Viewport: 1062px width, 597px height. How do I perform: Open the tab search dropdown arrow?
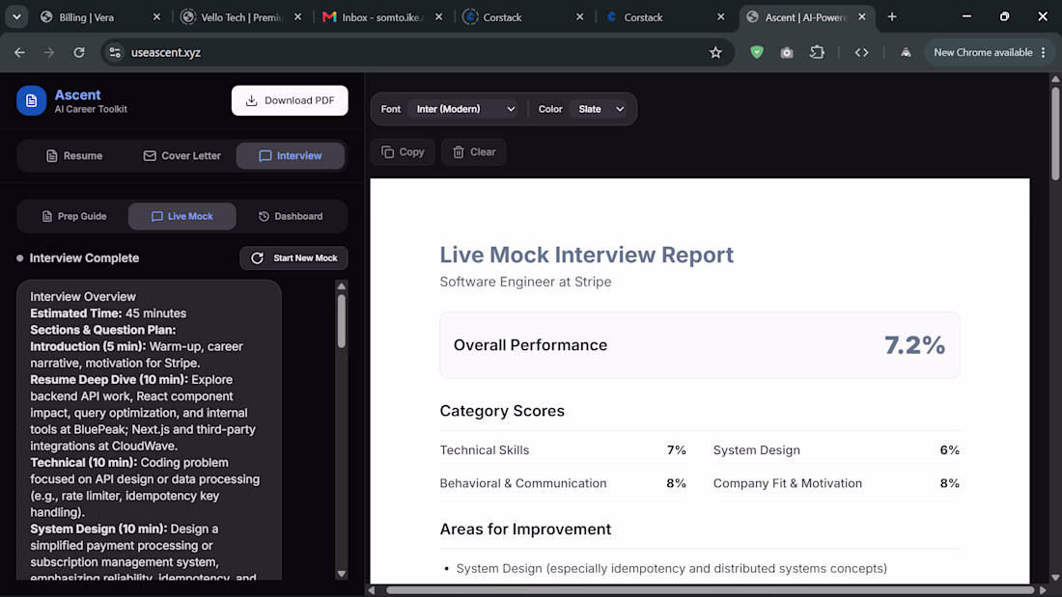pyautogui.click(x=16, y=17)
